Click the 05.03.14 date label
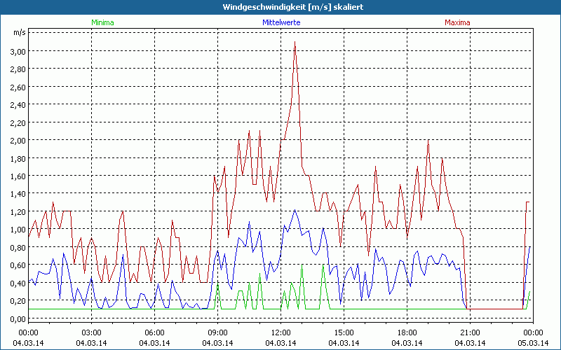The image size is (561, 350). click(533, 342)
